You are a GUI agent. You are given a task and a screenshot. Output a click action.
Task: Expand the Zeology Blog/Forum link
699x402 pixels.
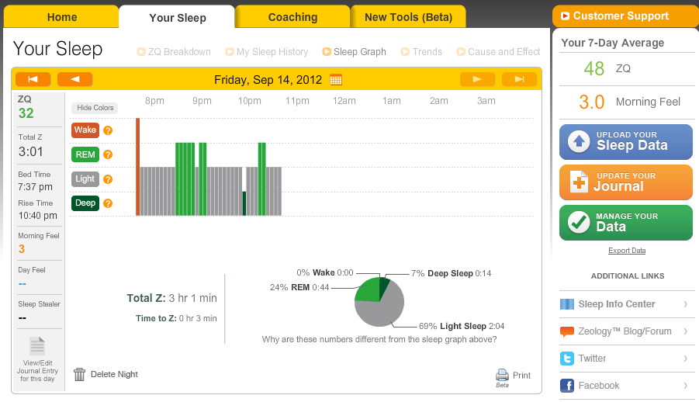click(627, 331)
